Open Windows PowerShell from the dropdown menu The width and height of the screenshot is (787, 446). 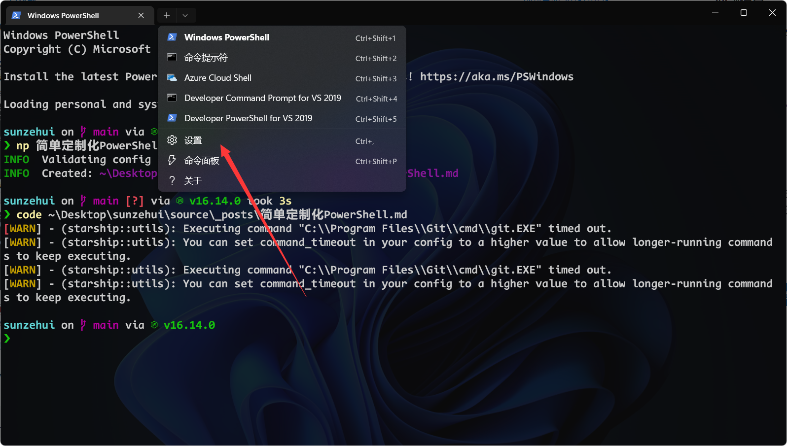click(282, 37)
